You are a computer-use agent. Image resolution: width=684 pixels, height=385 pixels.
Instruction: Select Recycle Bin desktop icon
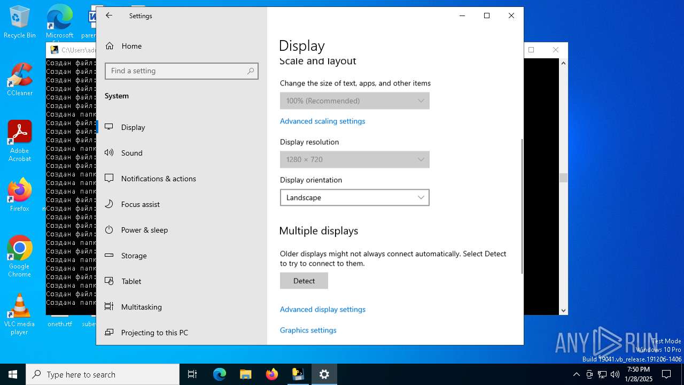click(20, 22)
